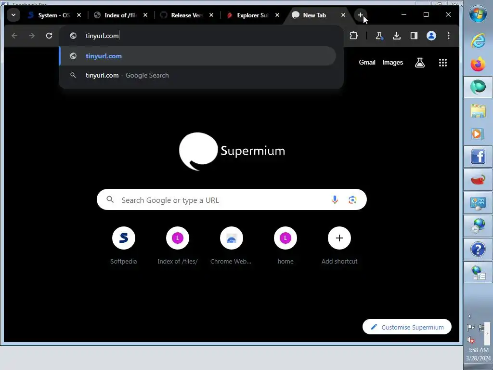Open the tab search dropdown arrow
This screenshot has height=370, width=493.
click(13, 15)
